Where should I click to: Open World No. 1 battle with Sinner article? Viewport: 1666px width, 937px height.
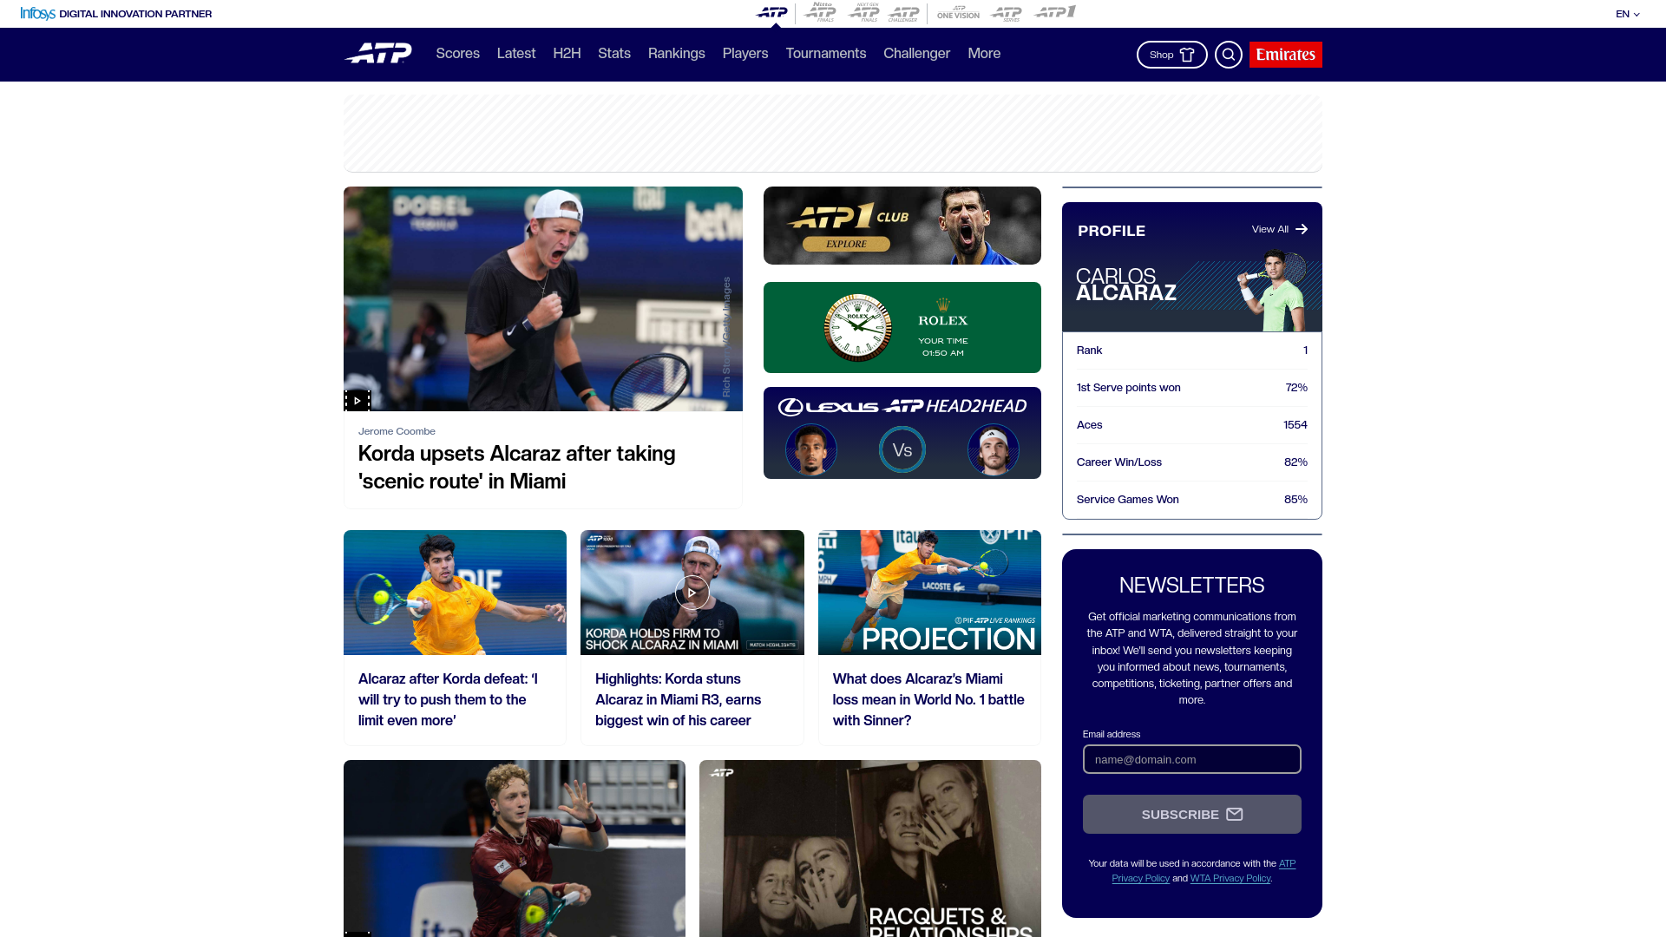click(x=928, y=699)
